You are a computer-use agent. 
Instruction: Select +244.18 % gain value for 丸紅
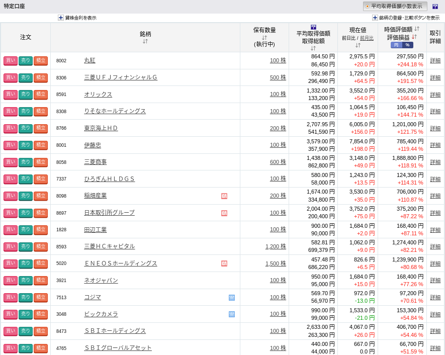(410, 64)
